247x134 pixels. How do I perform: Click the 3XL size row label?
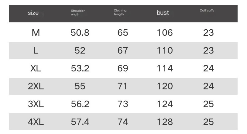[36, 104]
